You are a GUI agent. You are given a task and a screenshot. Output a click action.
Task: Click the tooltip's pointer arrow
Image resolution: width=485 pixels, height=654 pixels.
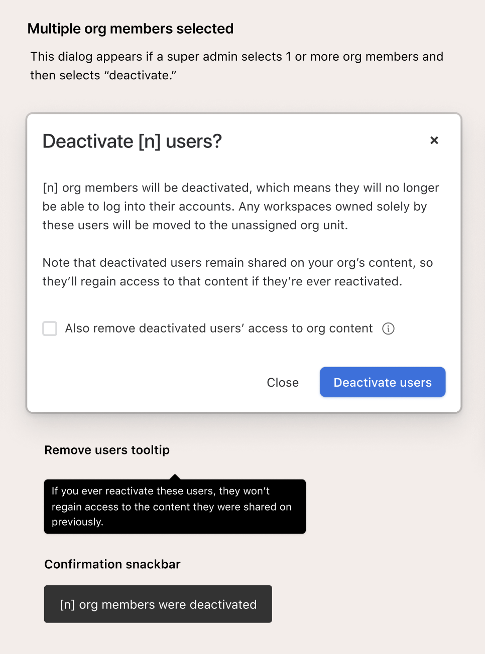(175, 475)
